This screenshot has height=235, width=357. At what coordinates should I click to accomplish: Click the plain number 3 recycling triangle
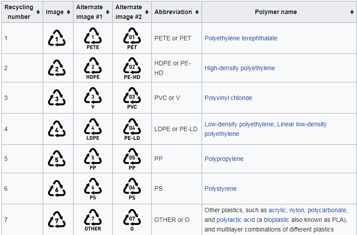[57, 98]
